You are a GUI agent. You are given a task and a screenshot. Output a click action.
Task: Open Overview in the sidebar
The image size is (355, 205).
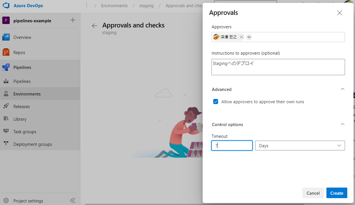pos(22,37)
